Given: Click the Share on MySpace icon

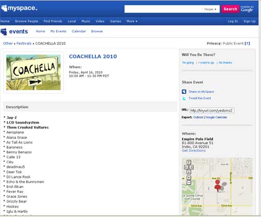Looking at the screenshot, I should coord(184,92).
